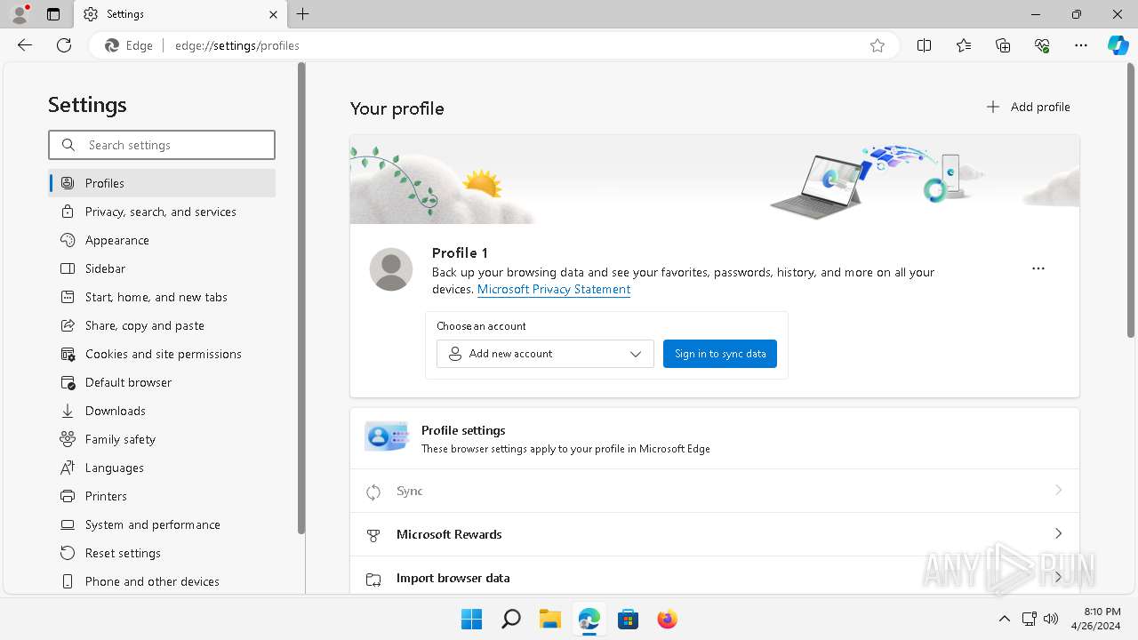Click the settings sidebar scrollbar
This screenshot has width=1138, height=640.
click(301, 298)
